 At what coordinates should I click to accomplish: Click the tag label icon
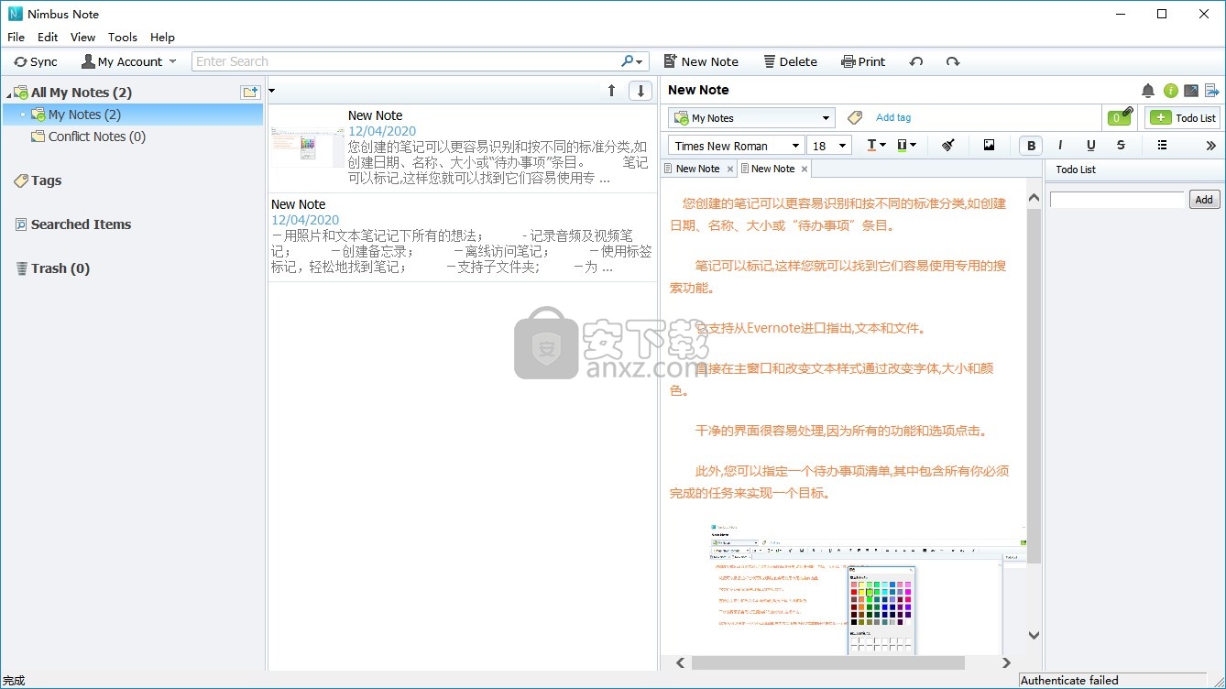pyautogui.click(x=855, y=118)
